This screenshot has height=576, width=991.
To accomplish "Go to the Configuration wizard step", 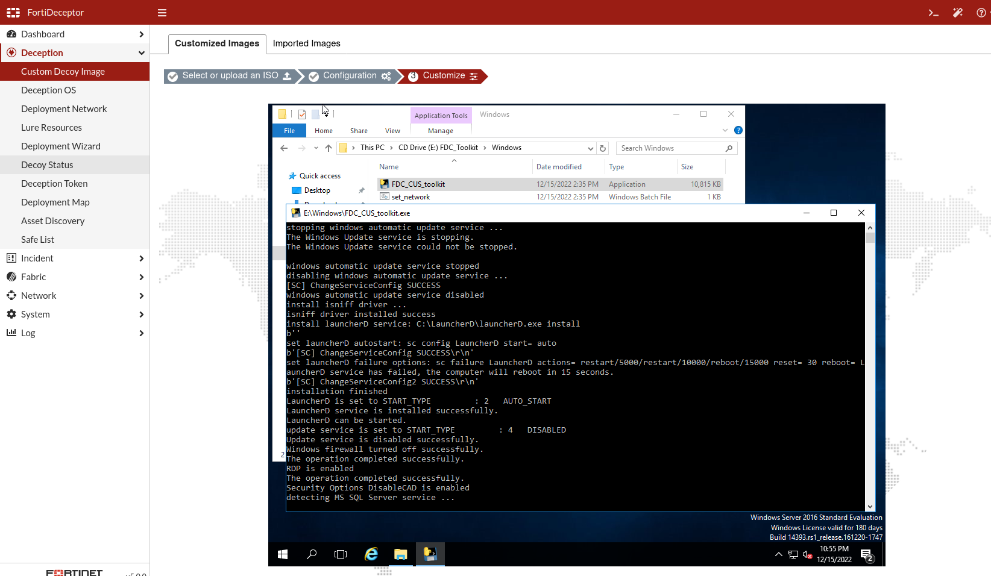I will click(350, 76).
